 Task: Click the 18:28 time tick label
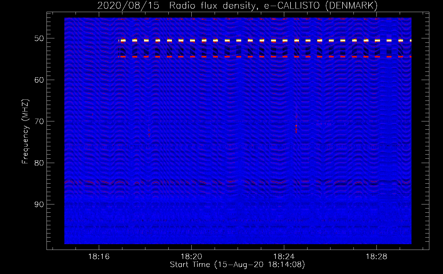(376, 257)
